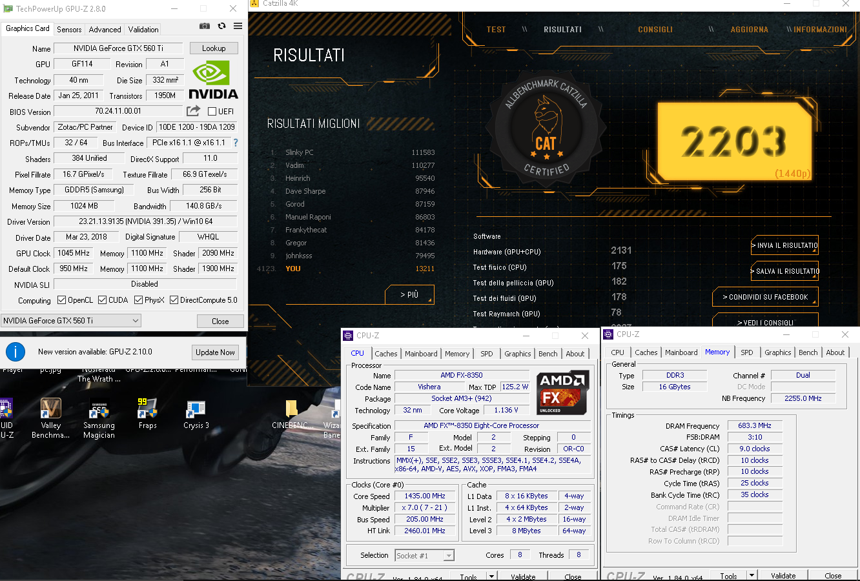The height and width of the screenshot is (581, 860).
Task: Click the DRAM Frequency value 683.3 MHz
Action: 755,426
